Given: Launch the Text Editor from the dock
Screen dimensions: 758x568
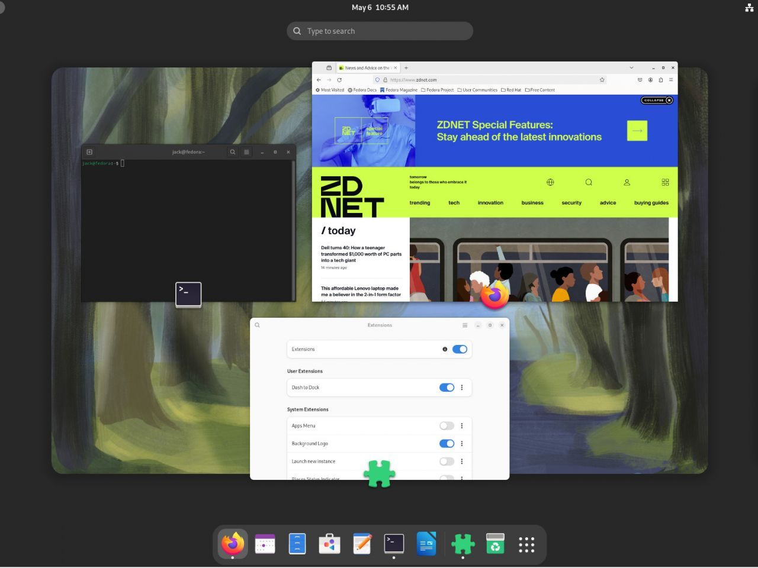Looking at the screenshot, I should (x=362, y=544).
